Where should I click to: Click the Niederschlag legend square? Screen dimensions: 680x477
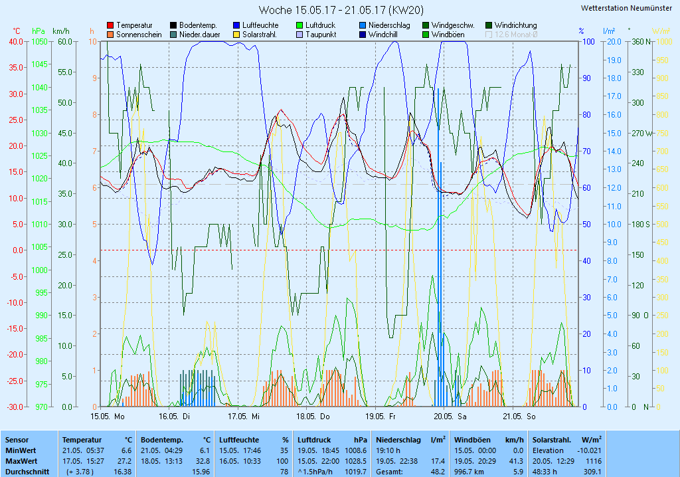pos(363,25)
